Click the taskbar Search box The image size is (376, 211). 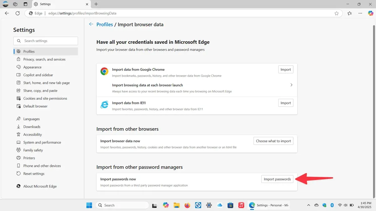tap(122, 205)
